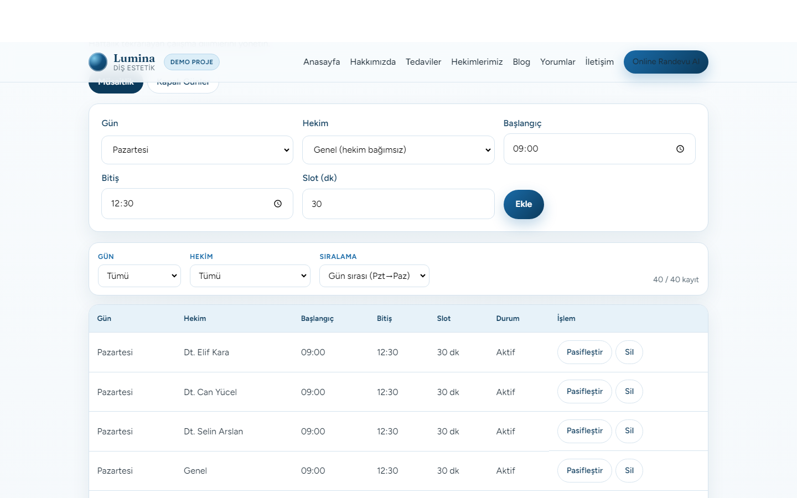Viewport: 797px width, 498px height.
Task: Open the SIRALAMA sort dropdown
Action: (374, 276)
